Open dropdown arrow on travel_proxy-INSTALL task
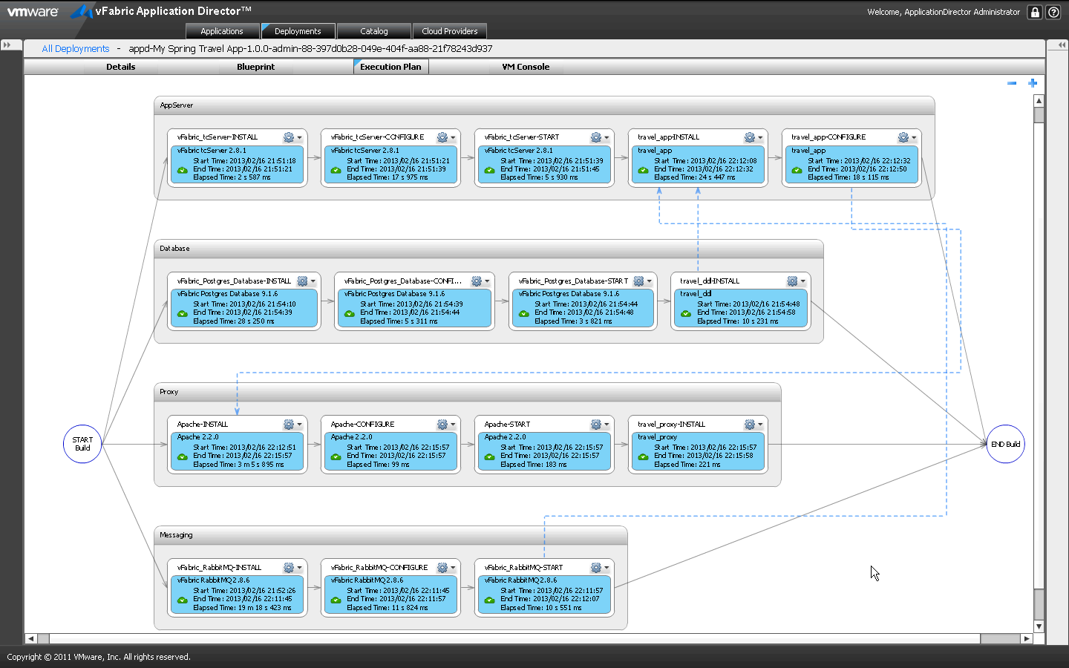 (760, 425)
